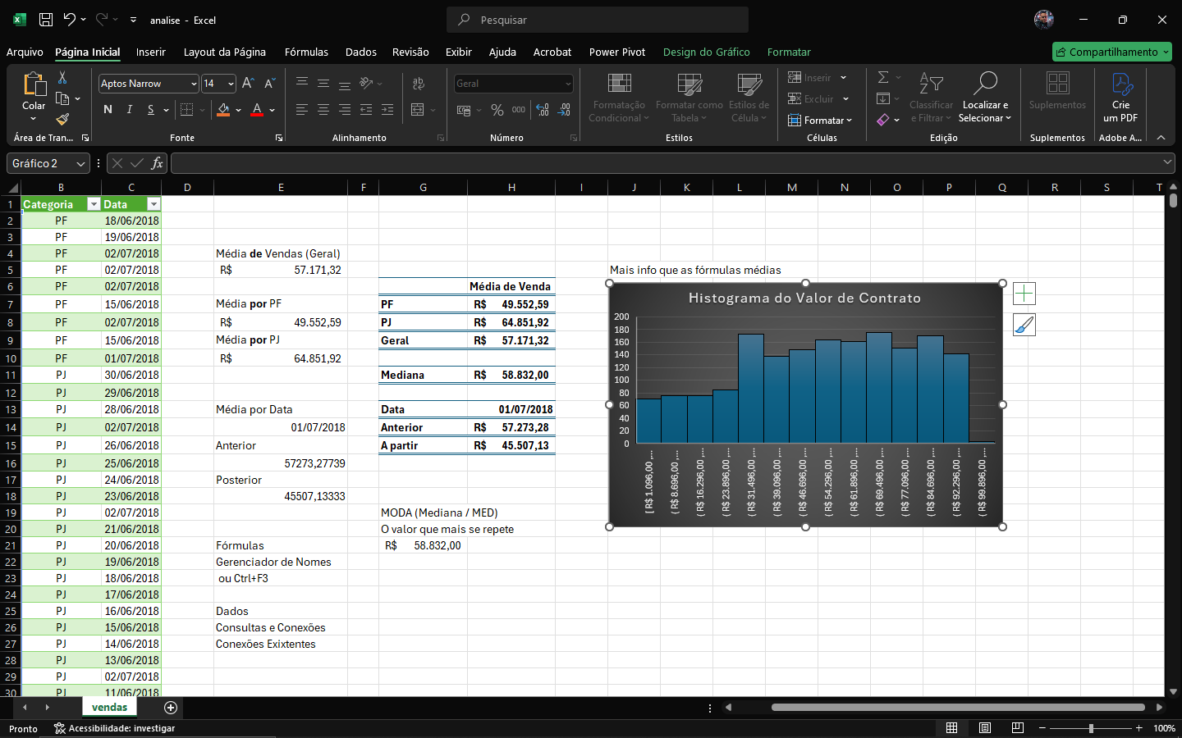Click the Select All corner button
Screen dimensions: 1182x738
click(14, 188)
